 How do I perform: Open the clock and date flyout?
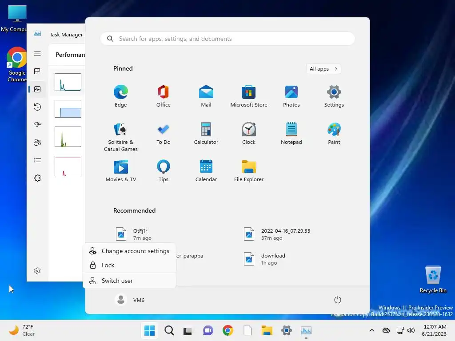pyautogui.click(x=434, y=330)
